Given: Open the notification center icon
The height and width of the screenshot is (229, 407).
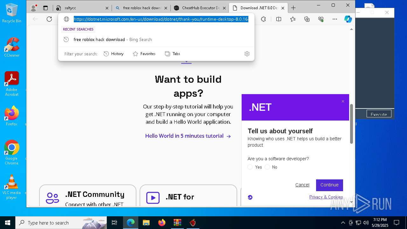Looking at the screenshot, I should pyautogui.click(x=397, y=223).
